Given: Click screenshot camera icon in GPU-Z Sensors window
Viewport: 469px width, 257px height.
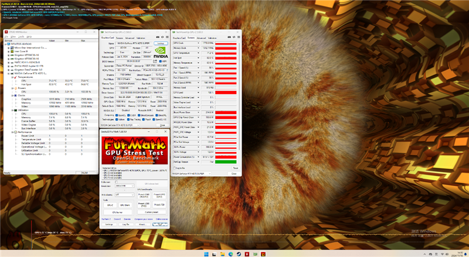Looking at the screenshot, I should pyautogui.click(x=229, y=37).
